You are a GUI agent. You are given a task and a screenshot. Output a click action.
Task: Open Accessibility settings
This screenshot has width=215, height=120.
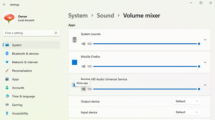(20, 113)
